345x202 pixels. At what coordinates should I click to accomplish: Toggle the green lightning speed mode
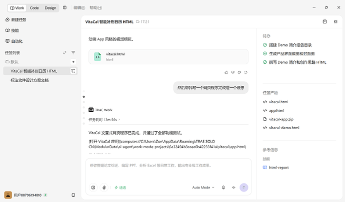click(x=120, y=188)
